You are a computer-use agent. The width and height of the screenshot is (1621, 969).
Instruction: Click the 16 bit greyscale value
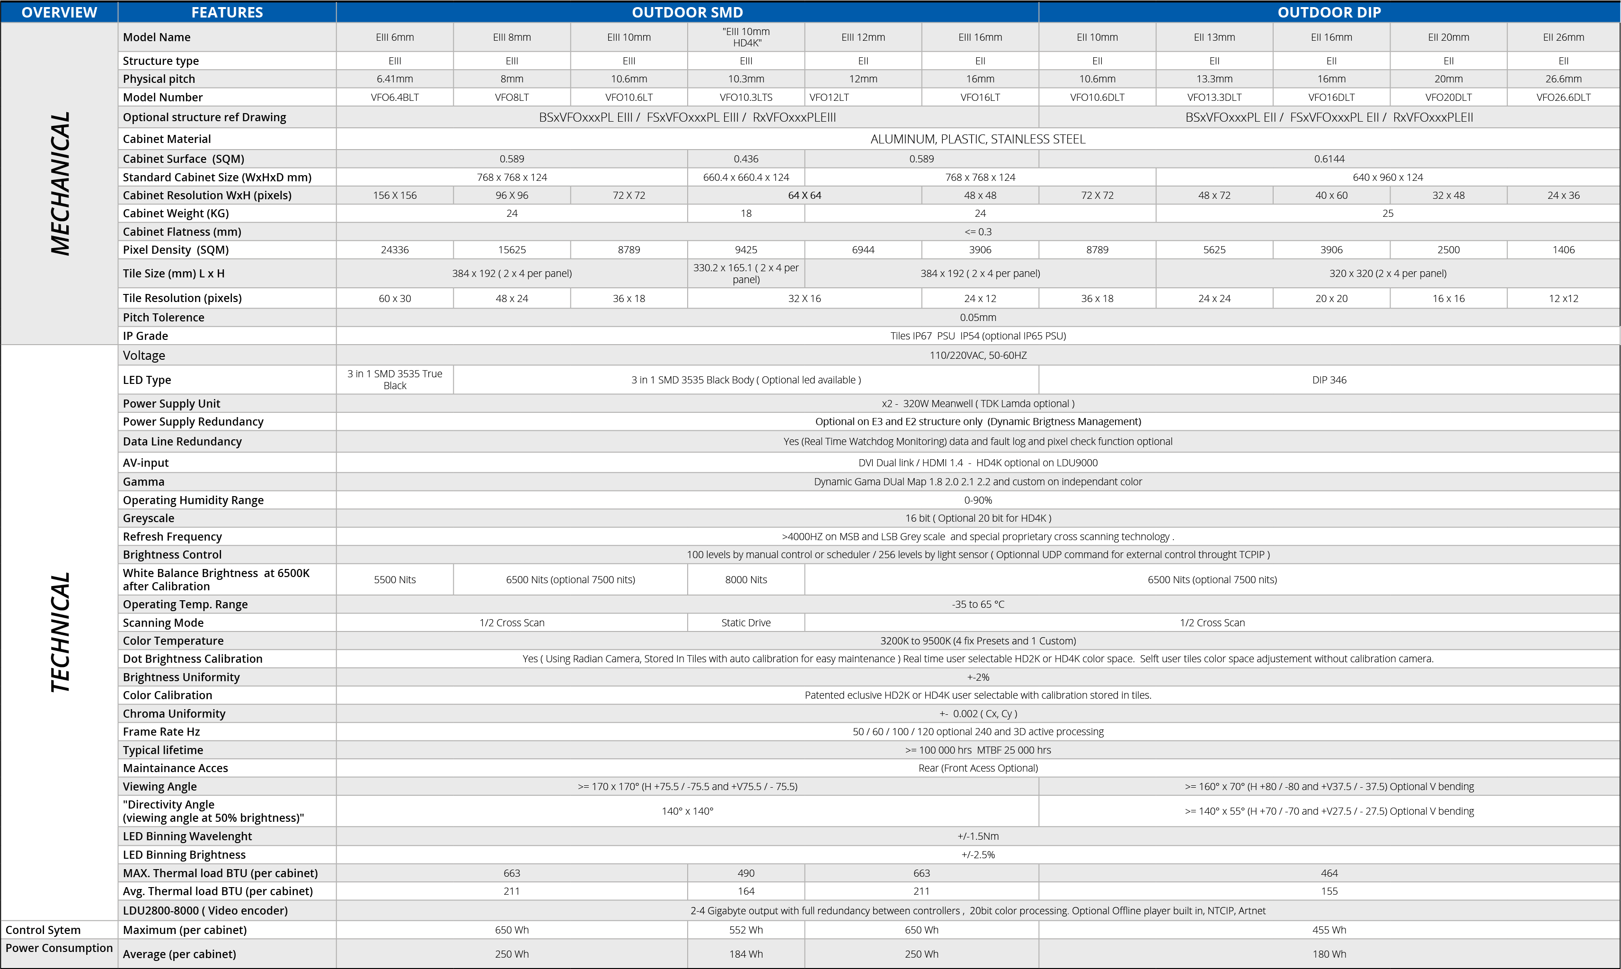(x=978, y=518)
